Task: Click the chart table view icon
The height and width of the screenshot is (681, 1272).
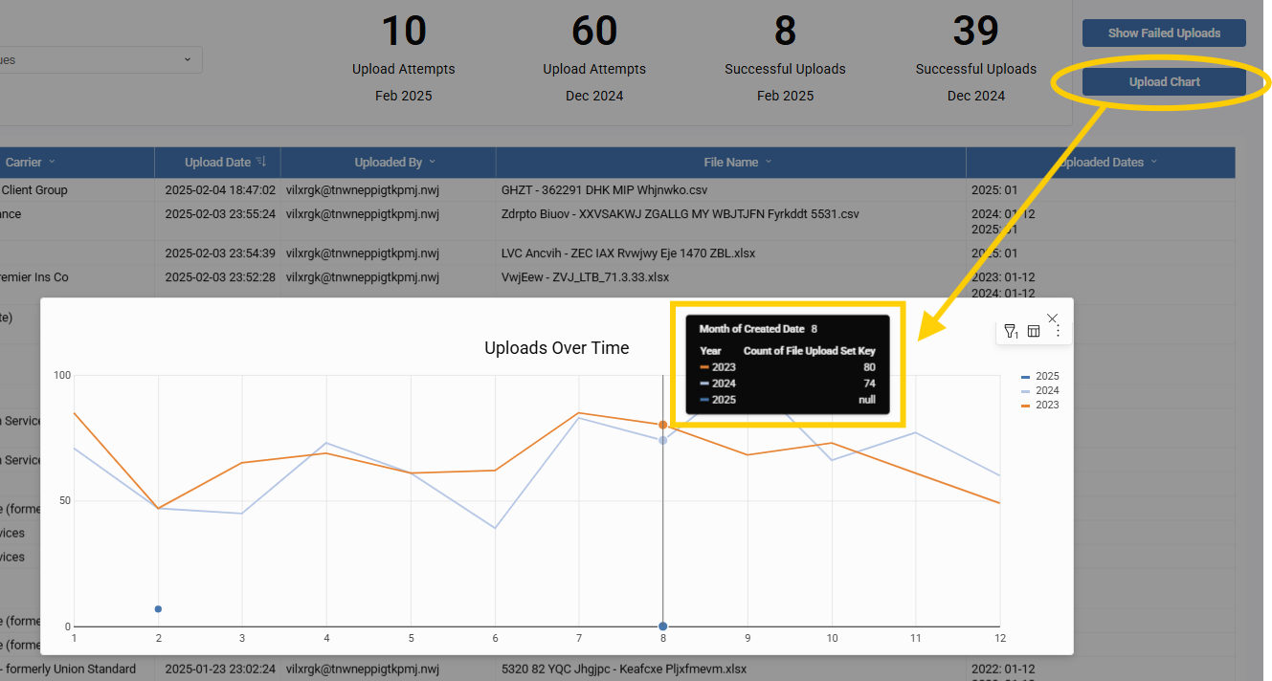Action: click(x=1034, y=332)
